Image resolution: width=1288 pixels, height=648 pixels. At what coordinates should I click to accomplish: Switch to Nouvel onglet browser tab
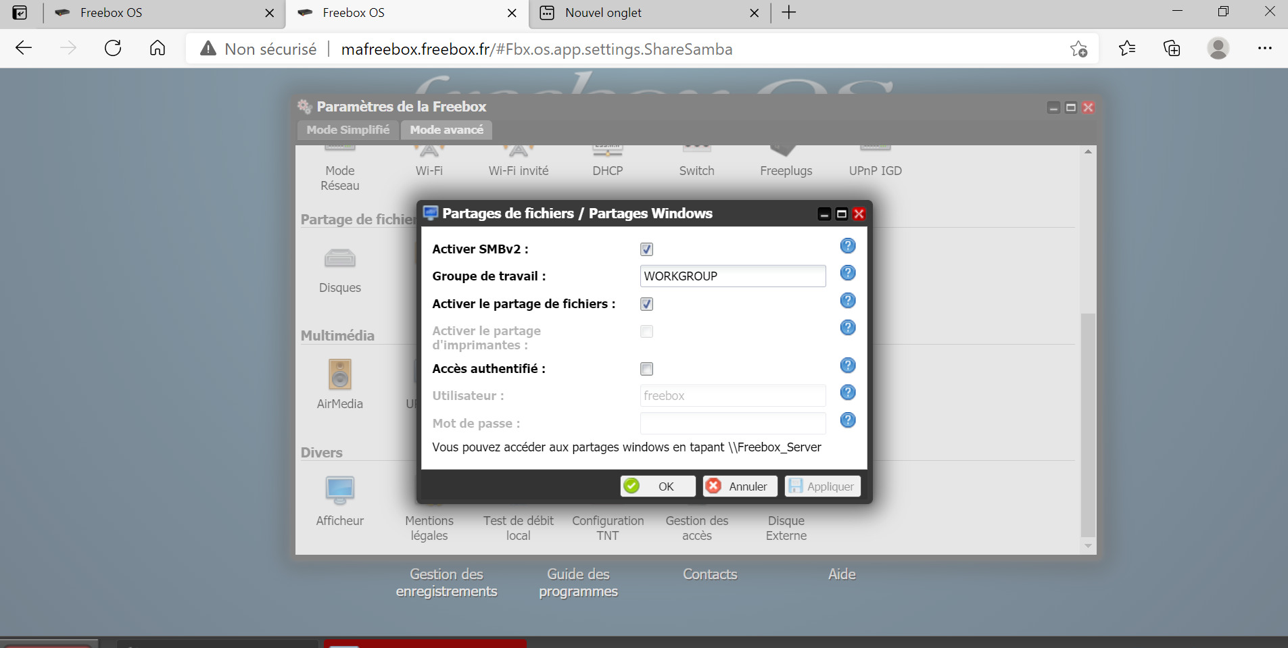649,13
